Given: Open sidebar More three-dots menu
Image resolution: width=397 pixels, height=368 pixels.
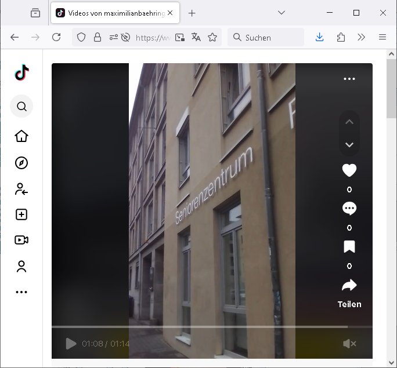Looking at the screenshot, I should pyautogui.click(x=21, y=292).
